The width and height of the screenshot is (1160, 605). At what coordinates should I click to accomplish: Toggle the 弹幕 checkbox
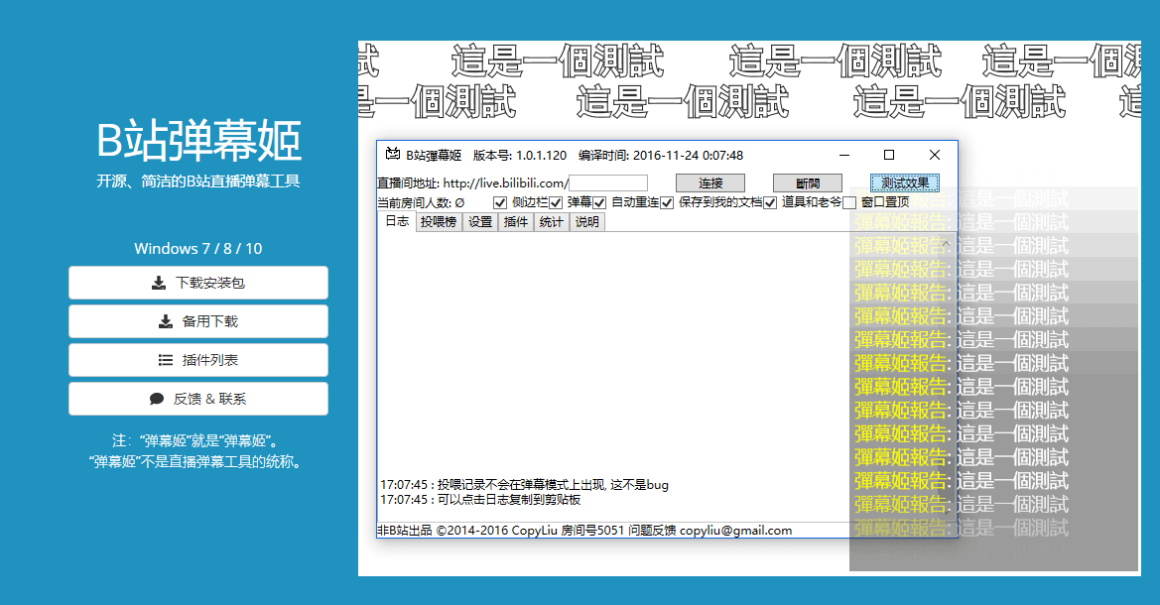click(x=556, y=202)
